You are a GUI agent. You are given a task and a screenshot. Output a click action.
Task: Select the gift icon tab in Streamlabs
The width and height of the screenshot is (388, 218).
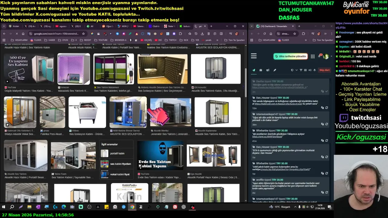pos(261,70)
